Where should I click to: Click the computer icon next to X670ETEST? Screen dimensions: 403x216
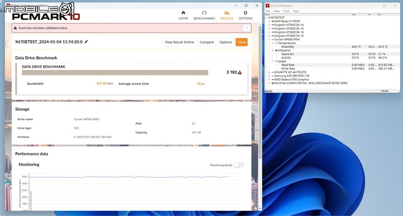(x=269, y=18)
